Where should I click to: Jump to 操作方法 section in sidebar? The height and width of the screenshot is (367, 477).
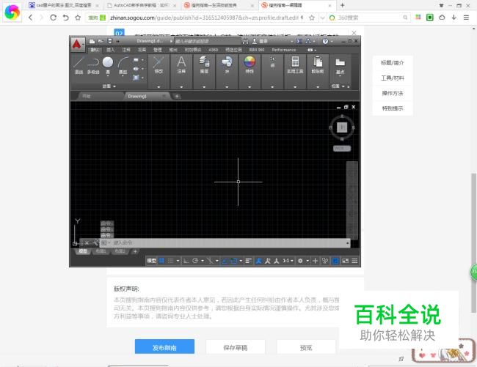click(393, 93)
